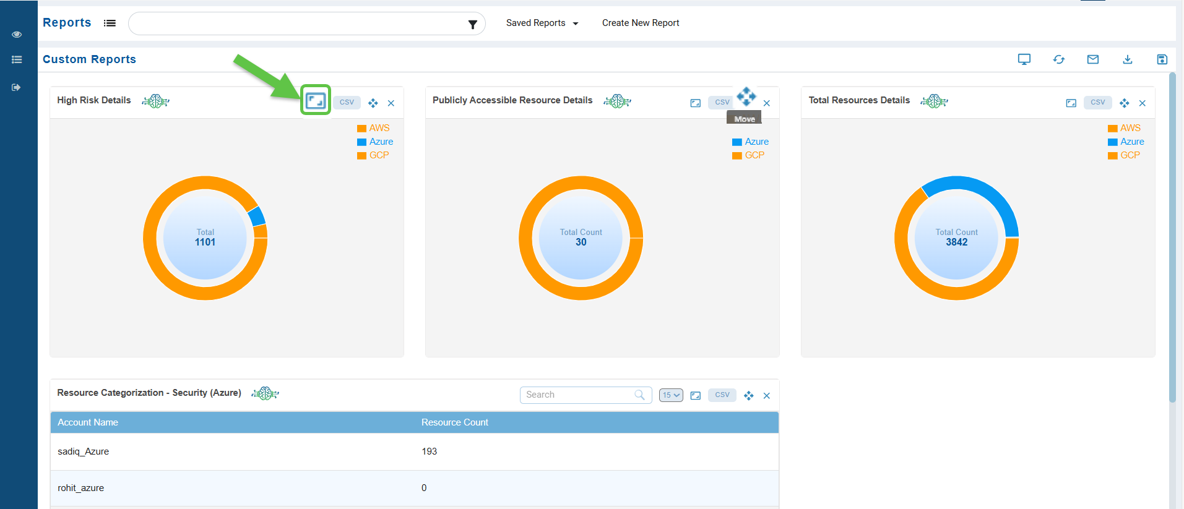Expand the High Risk Details widget
The height and width of the screenshot is (509, 1184).
click(x=316, y=101)
